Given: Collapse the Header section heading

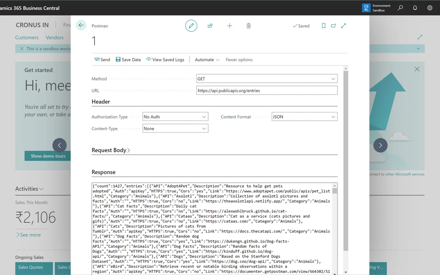Looking at the screenshot, I should click(x=101, y=102).
